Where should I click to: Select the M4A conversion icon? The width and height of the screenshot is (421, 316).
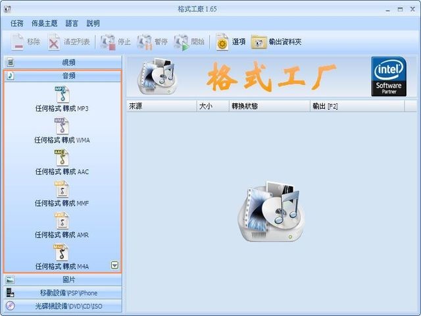(x=61, y=252)
